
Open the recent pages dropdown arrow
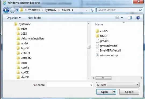17,10
